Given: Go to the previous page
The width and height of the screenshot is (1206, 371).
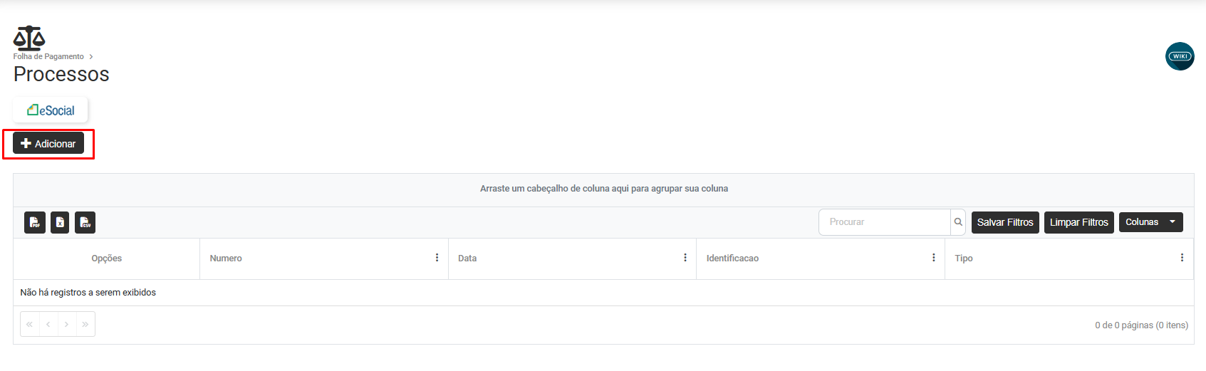Looking at the screenshot, I should [x=48, y=324].
